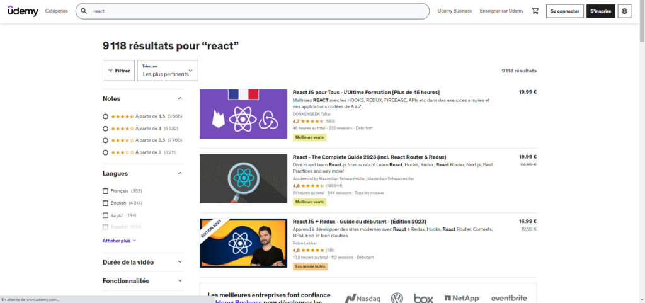Click the 9118 résultats count at right
The image size is (645, 303).
click(x=519, y=71)
